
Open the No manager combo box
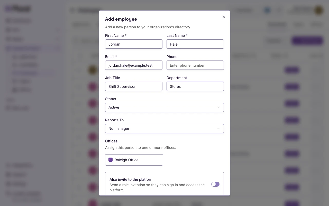tap(164, 128)
